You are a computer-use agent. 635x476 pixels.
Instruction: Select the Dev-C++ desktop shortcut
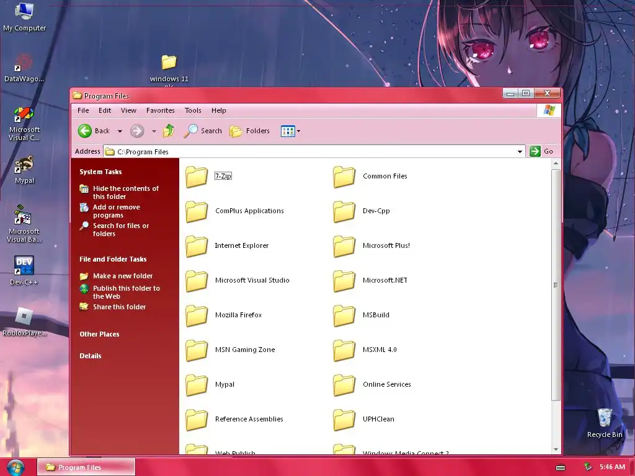pyautogui.click(x=24, y=270)
